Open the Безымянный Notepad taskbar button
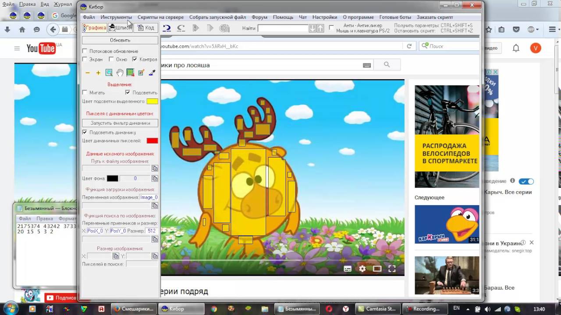Image resolution: width=561 pixels, height=315 pixels. pyautogui.click(x=297, y=309)
